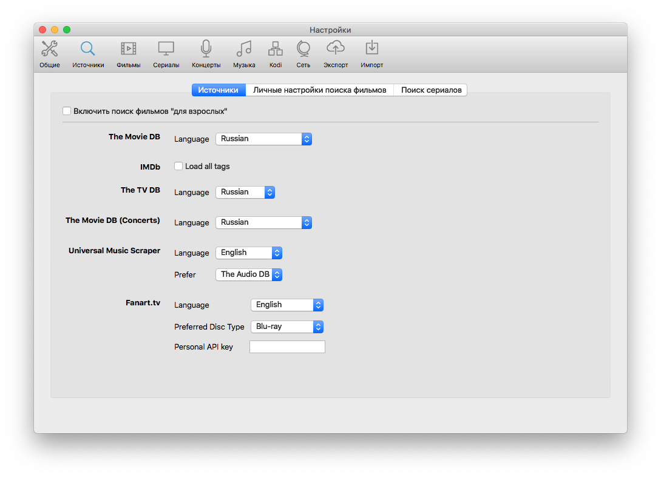661x478 pixels.
Task: Select the Источники tab
Action: [219, 90]
